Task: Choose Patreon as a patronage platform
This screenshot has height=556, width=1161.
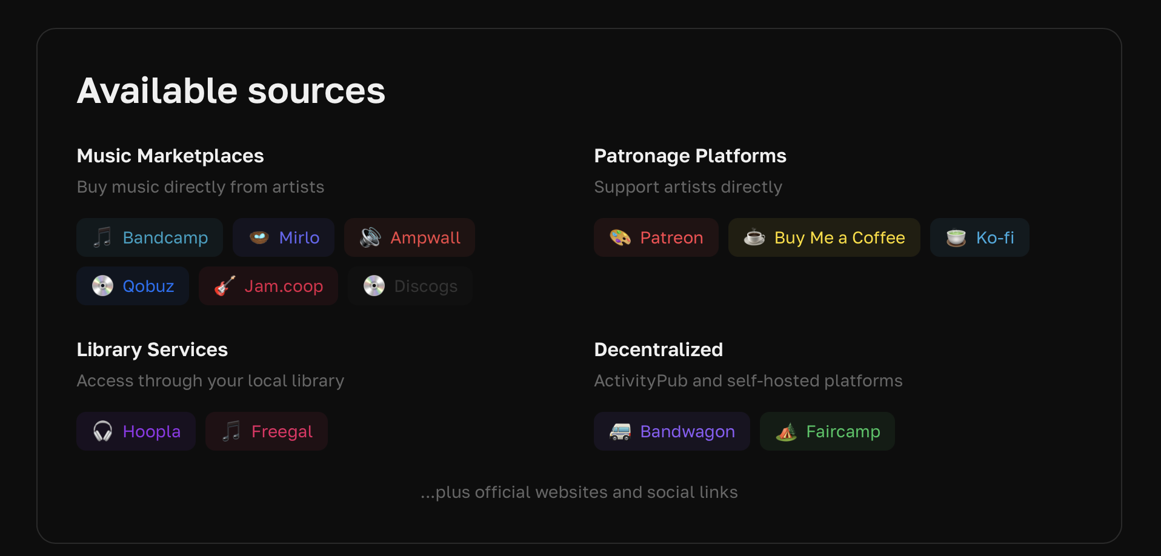Action: click(x=656, y=237)
